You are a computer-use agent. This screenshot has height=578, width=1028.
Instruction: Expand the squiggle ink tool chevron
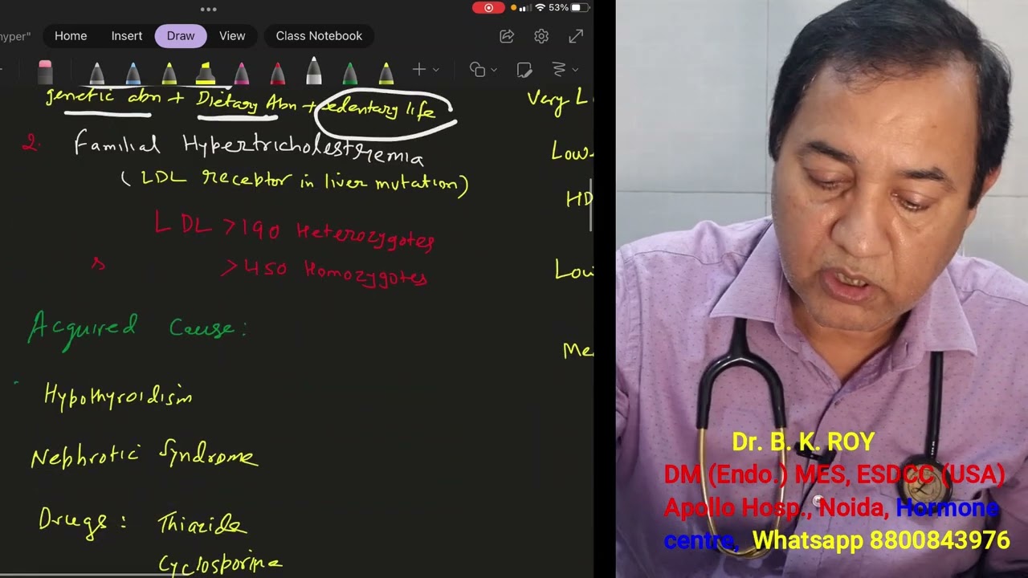tap(575, 70)
